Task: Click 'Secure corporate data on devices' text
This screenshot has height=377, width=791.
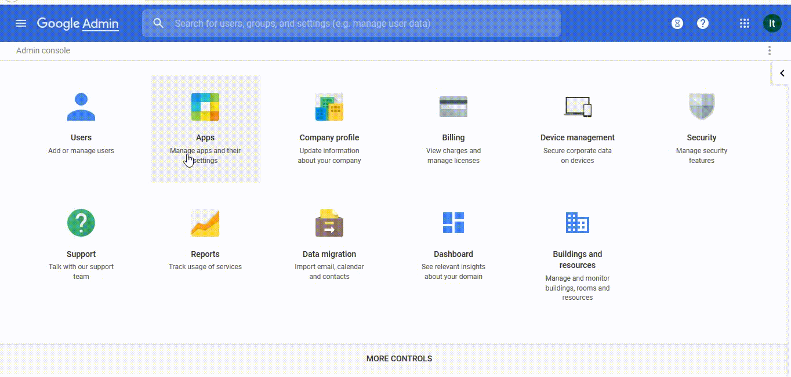Action: click(578, 155)
